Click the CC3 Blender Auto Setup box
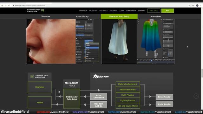The image size is (203, 114). pos(72,98)
